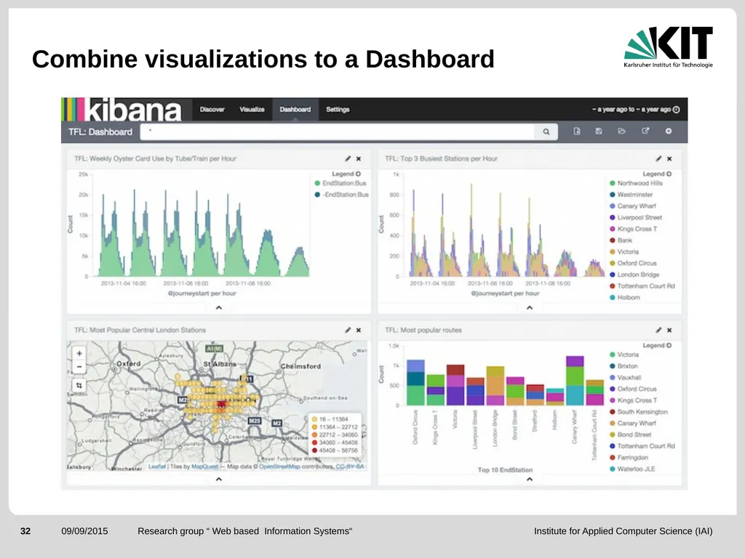Highlight Holborn in the stations legend

pyautogui.click(x=629, y=297)
